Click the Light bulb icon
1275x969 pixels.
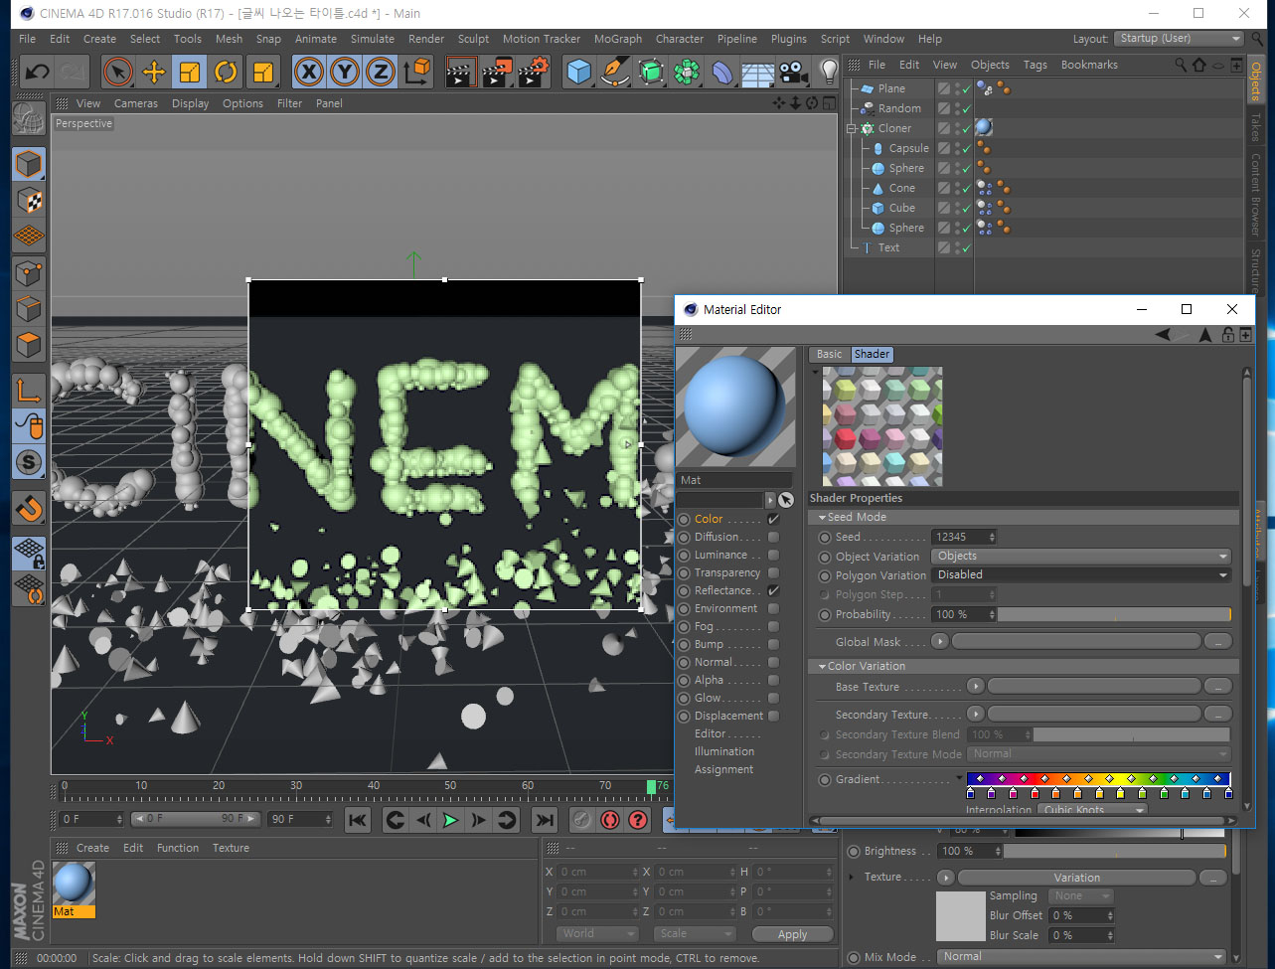pos(829,73)
